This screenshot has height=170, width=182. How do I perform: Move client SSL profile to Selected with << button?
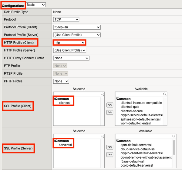coord(110,105)
